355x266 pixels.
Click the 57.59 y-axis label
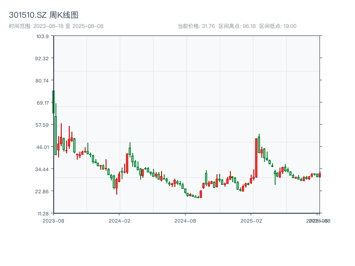[x=41, y=125]
